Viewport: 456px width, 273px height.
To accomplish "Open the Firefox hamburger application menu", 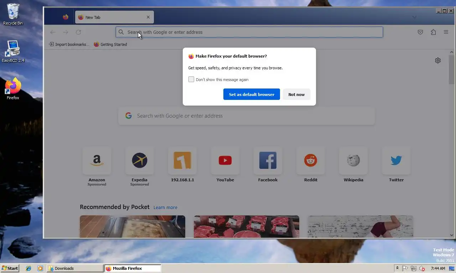I will 446,32.
